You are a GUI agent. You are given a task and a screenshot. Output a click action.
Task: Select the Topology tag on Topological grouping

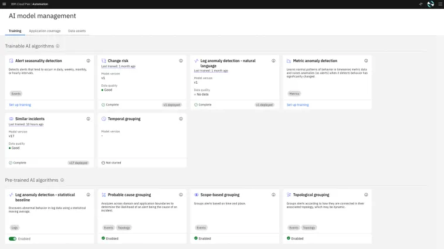point(309,227)
